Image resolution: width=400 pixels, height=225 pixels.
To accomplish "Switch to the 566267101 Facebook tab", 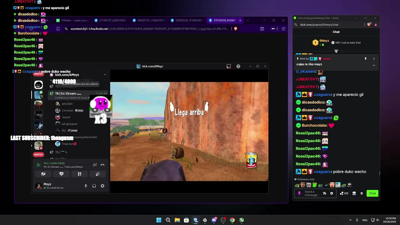I will (x=149, y=20).
